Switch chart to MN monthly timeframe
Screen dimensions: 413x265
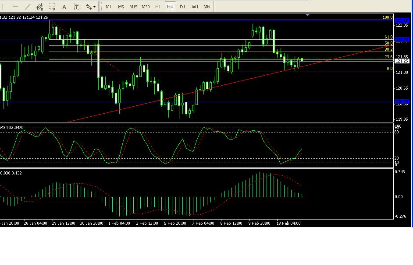coord(207,7)
